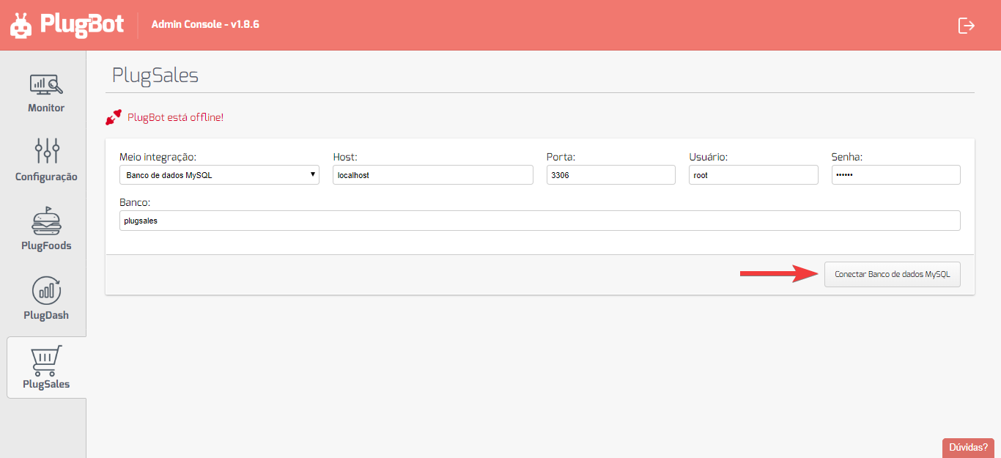Screen dimensions: 1001x458
Task: Open the Configuração sliders icon
Action: 46,150
